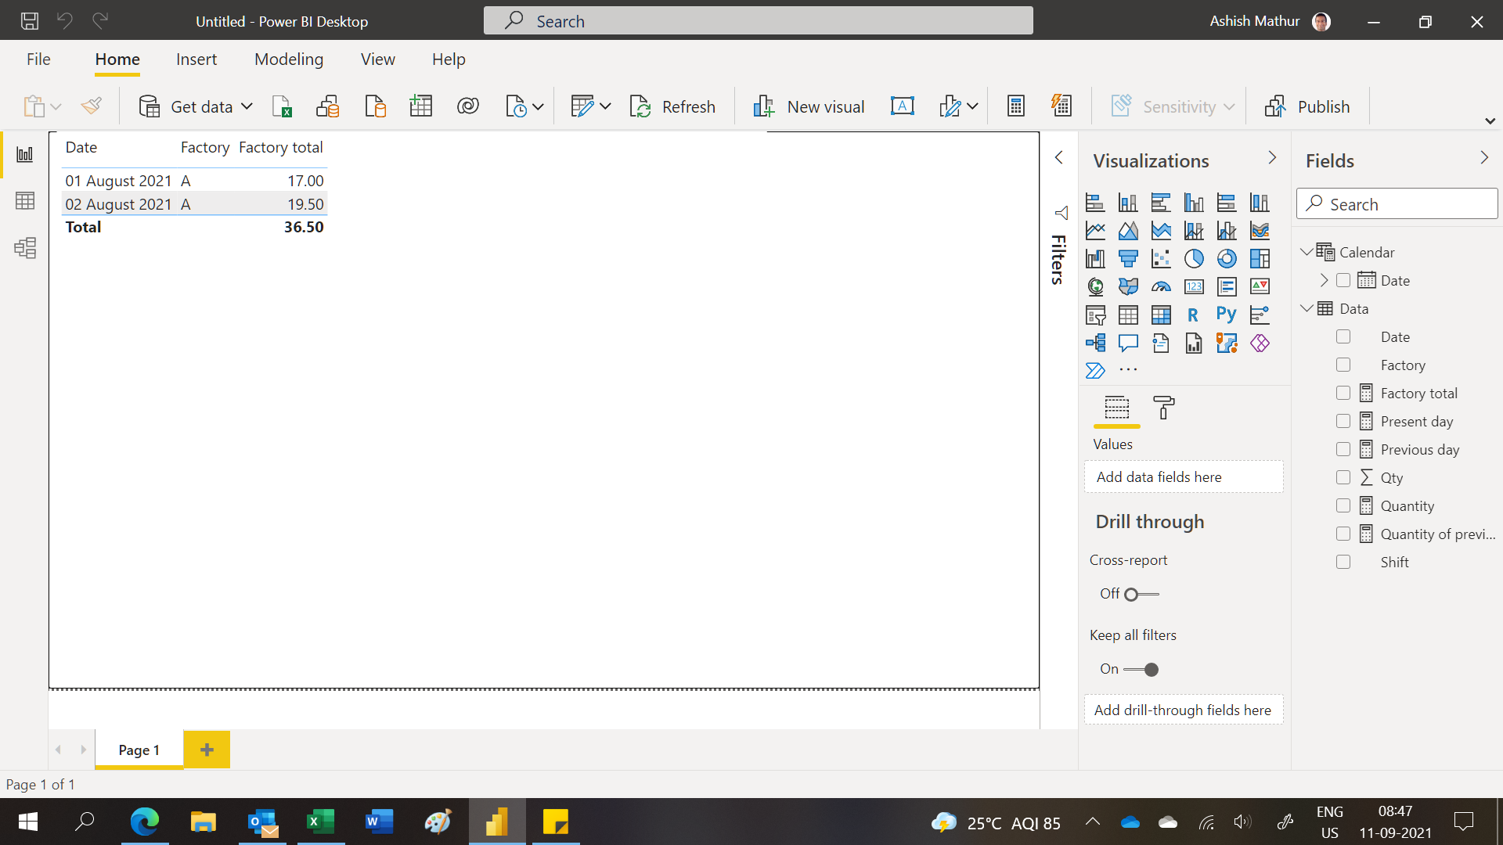This screenshot has height=845, width=1503.
Task: Tick the Previous day checkbox
Action: tap(1343, 449)
